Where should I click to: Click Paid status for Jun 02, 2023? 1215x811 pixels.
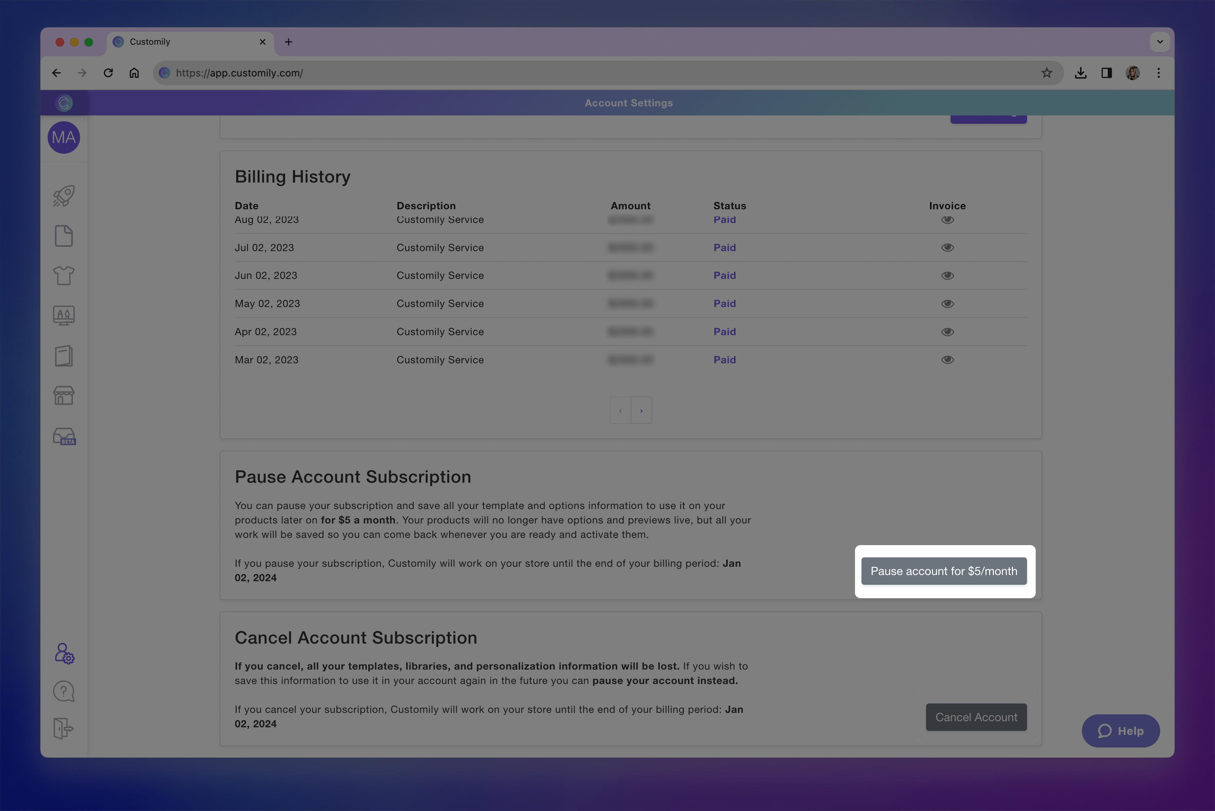pos(725,276)
